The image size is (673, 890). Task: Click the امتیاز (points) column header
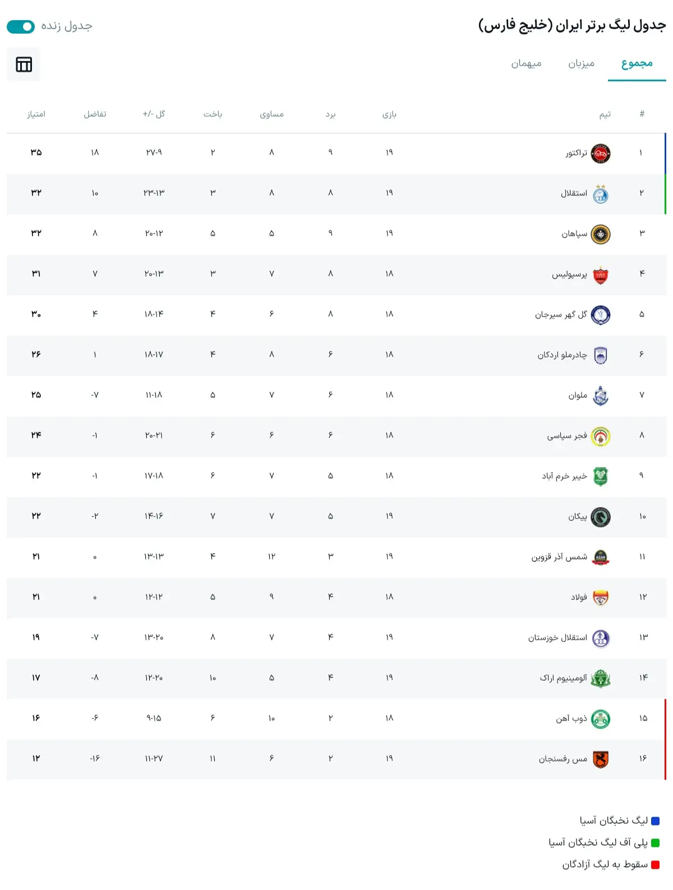point(37,114)
